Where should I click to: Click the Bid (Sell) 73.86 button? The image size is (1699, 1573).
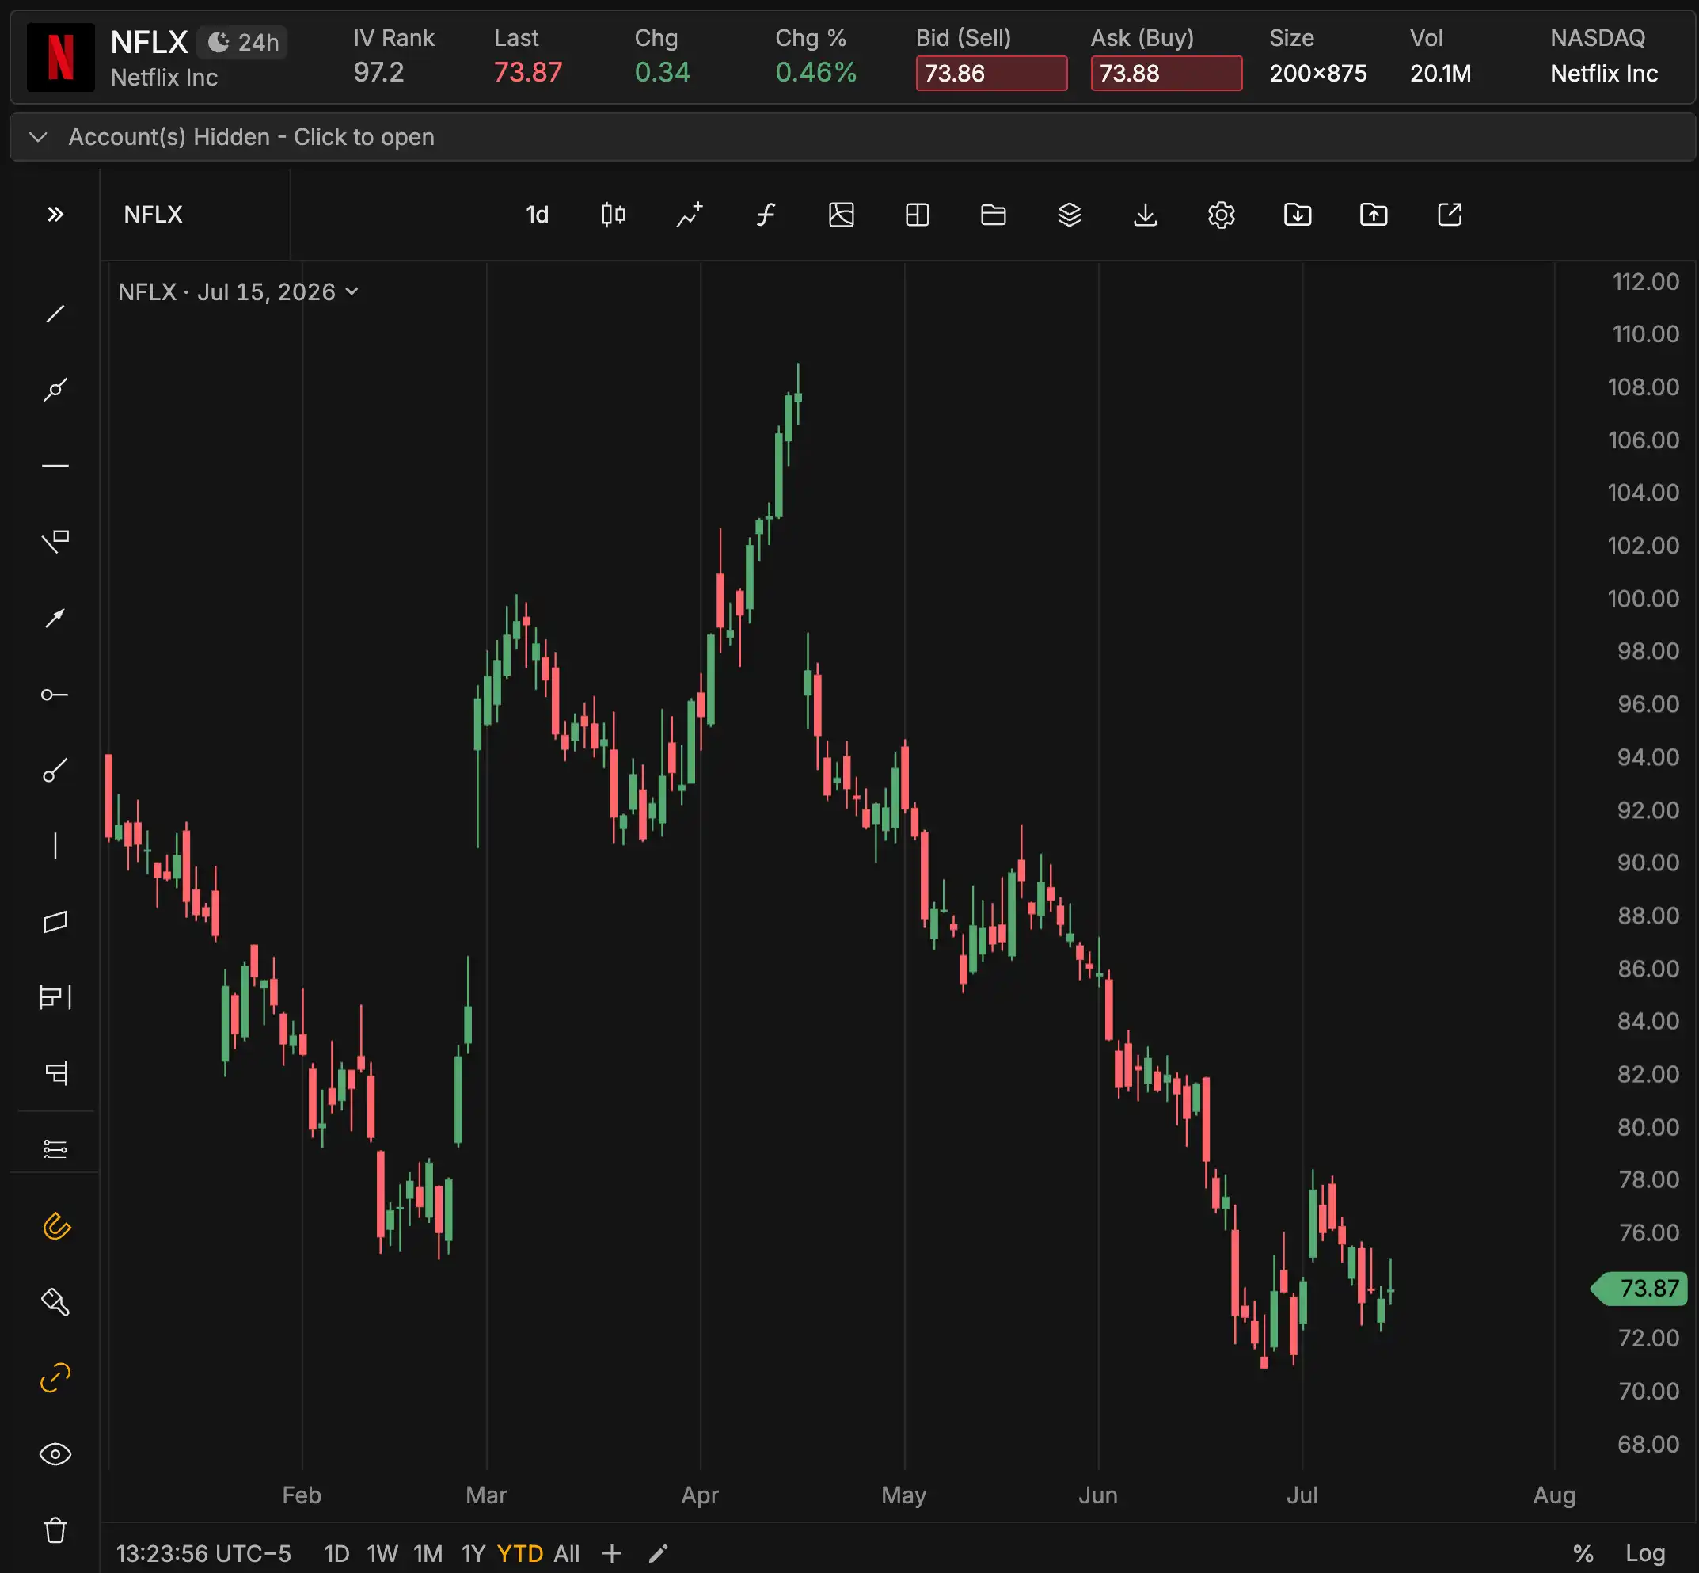pyautogui.click(x=991, y=73)
